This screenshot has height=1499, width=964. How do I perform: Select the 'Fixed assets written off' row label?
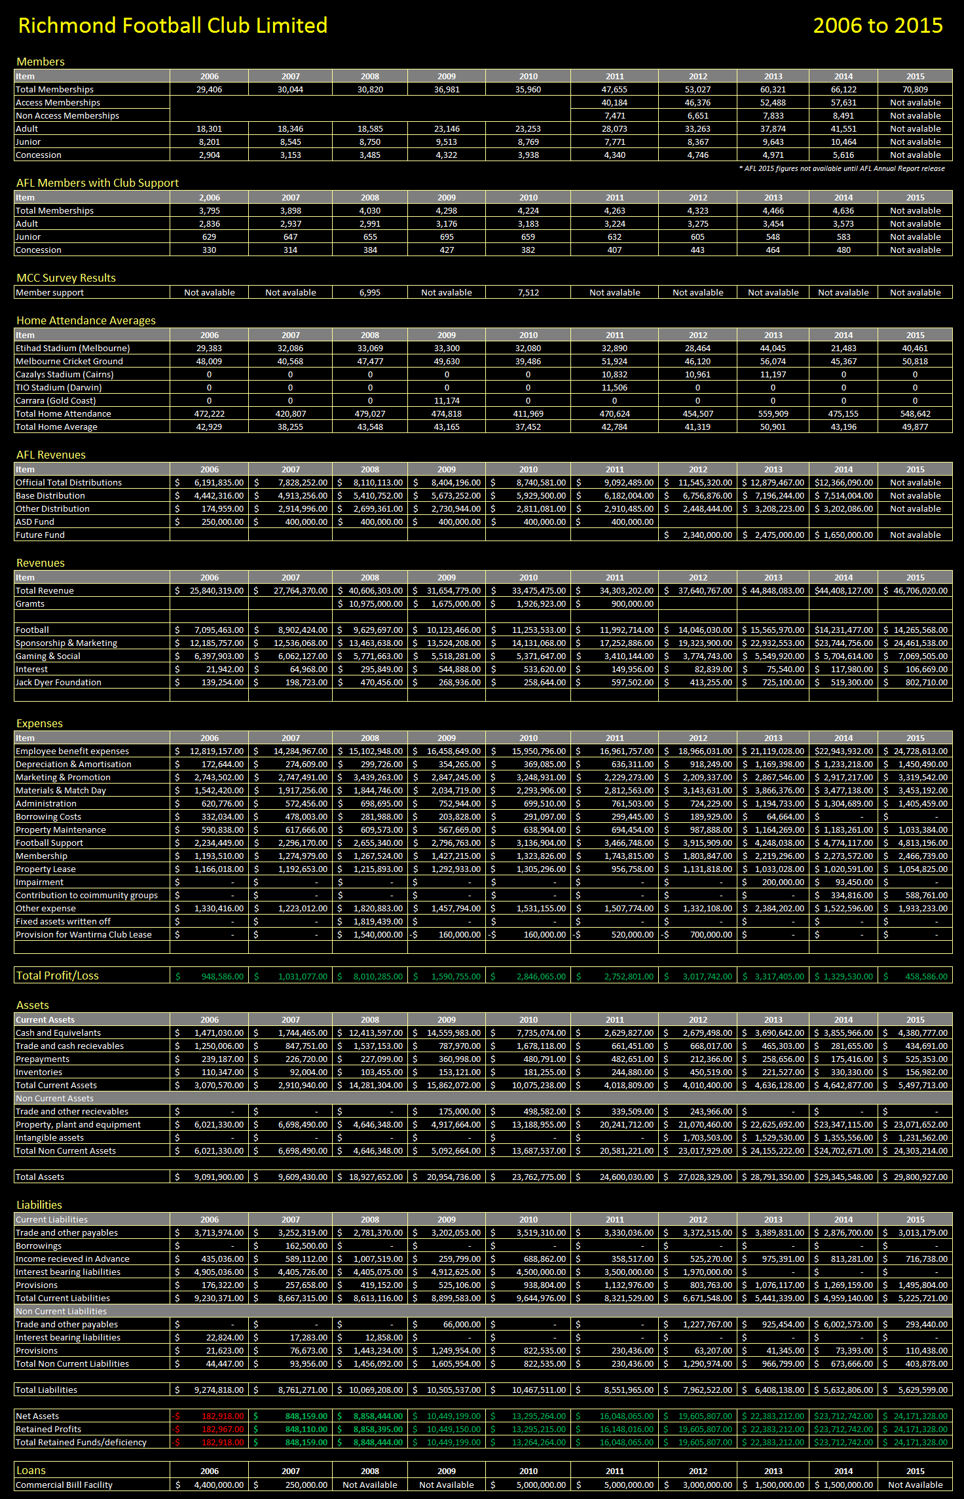(x=64, y=921)
